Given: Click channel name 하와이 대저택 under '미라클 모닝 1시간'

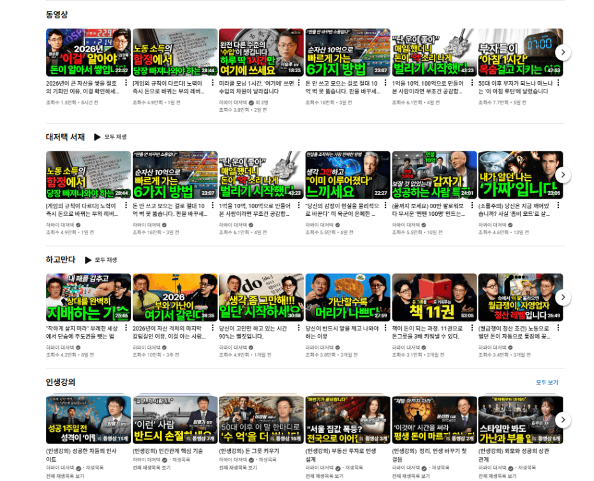Looking at the screenshot, I should pyautogui.click(x=233, y=102).
